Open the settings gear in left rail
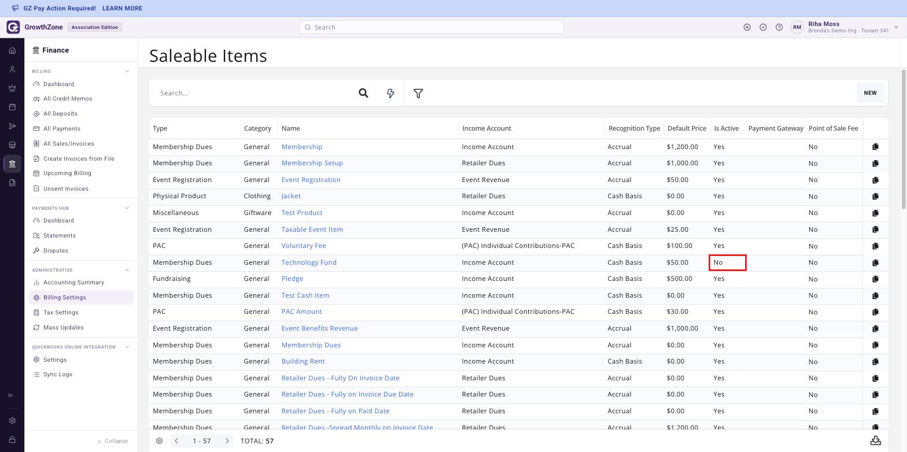 point(12,421)
